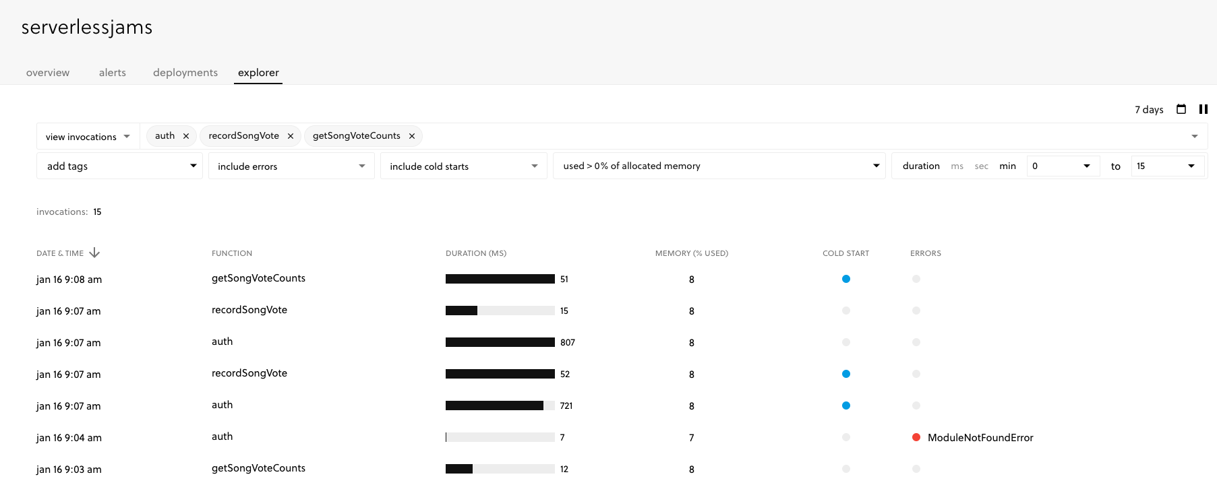Switch to the alerts tab
This screenshot has width=1217, height=487.
113,73
